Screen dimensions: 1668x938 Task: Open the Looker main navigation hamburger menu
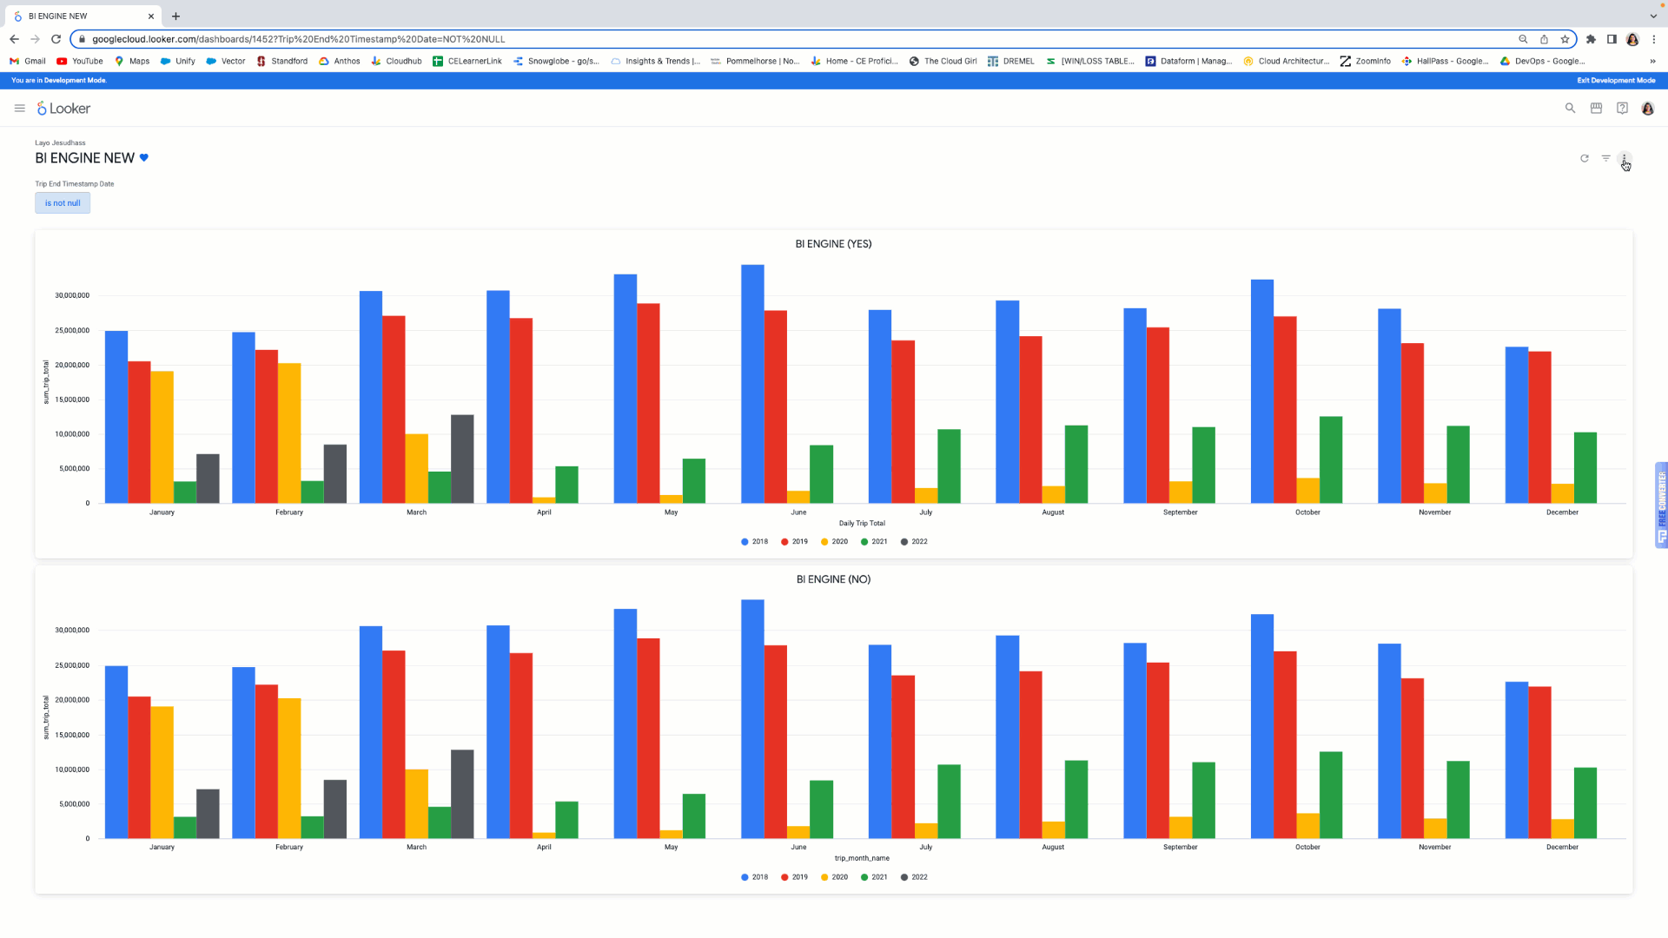tap(19, 109)
